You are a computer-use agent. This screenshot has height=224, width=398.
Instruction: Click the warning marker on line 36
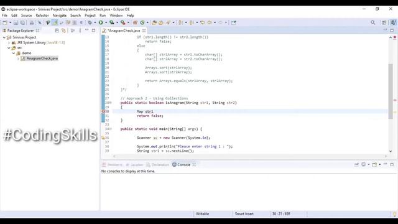[x=103, y=138]
